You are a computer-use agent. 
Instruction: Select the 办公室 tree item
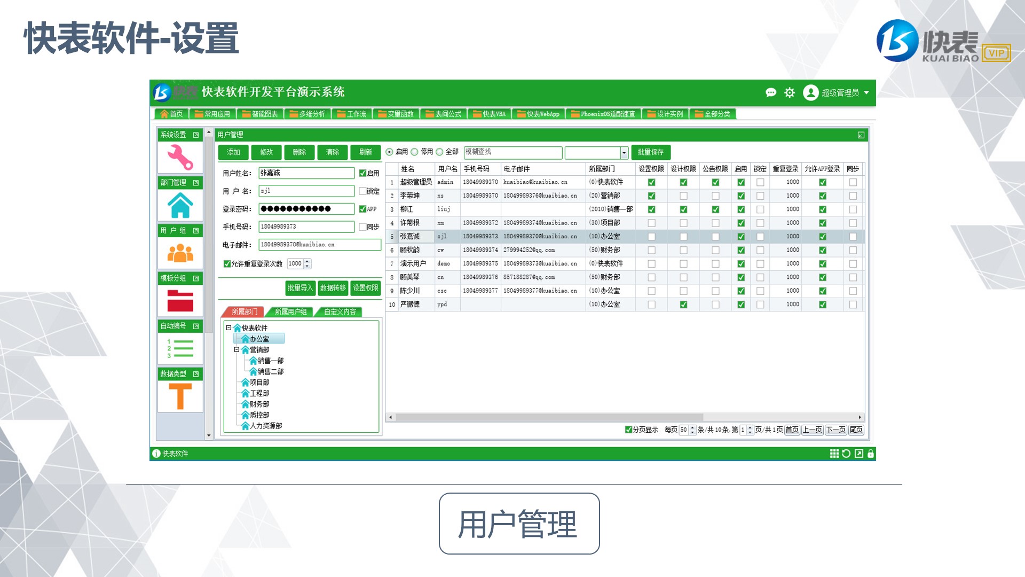pos(259,339)
